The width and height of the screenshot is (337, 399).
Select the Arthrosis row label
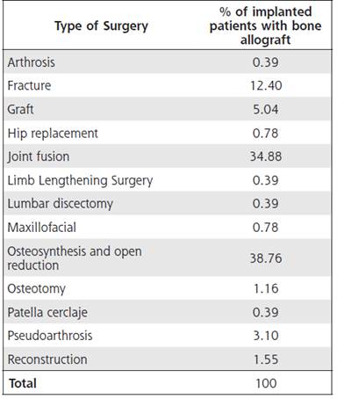32,62
